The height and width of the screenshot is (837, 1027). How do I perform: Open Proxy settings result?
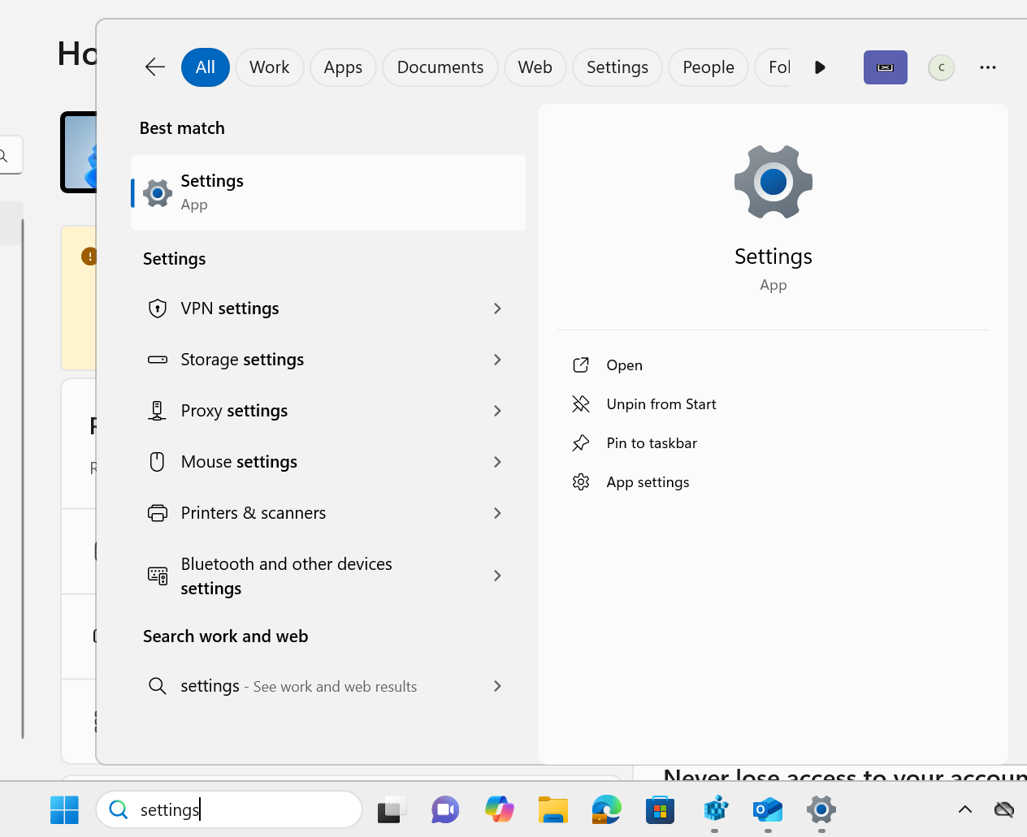328,411
